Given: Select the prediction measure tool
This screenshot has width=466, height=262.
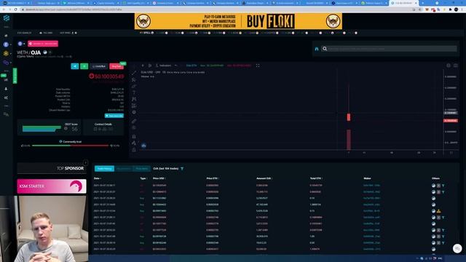Looking at the screenshot, I should click(x=134, y=106).
